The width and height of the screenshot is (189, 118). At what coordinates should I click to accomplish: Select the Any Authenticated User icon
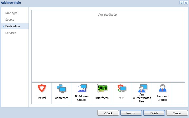pyautogui.click(x=142, y=88)
